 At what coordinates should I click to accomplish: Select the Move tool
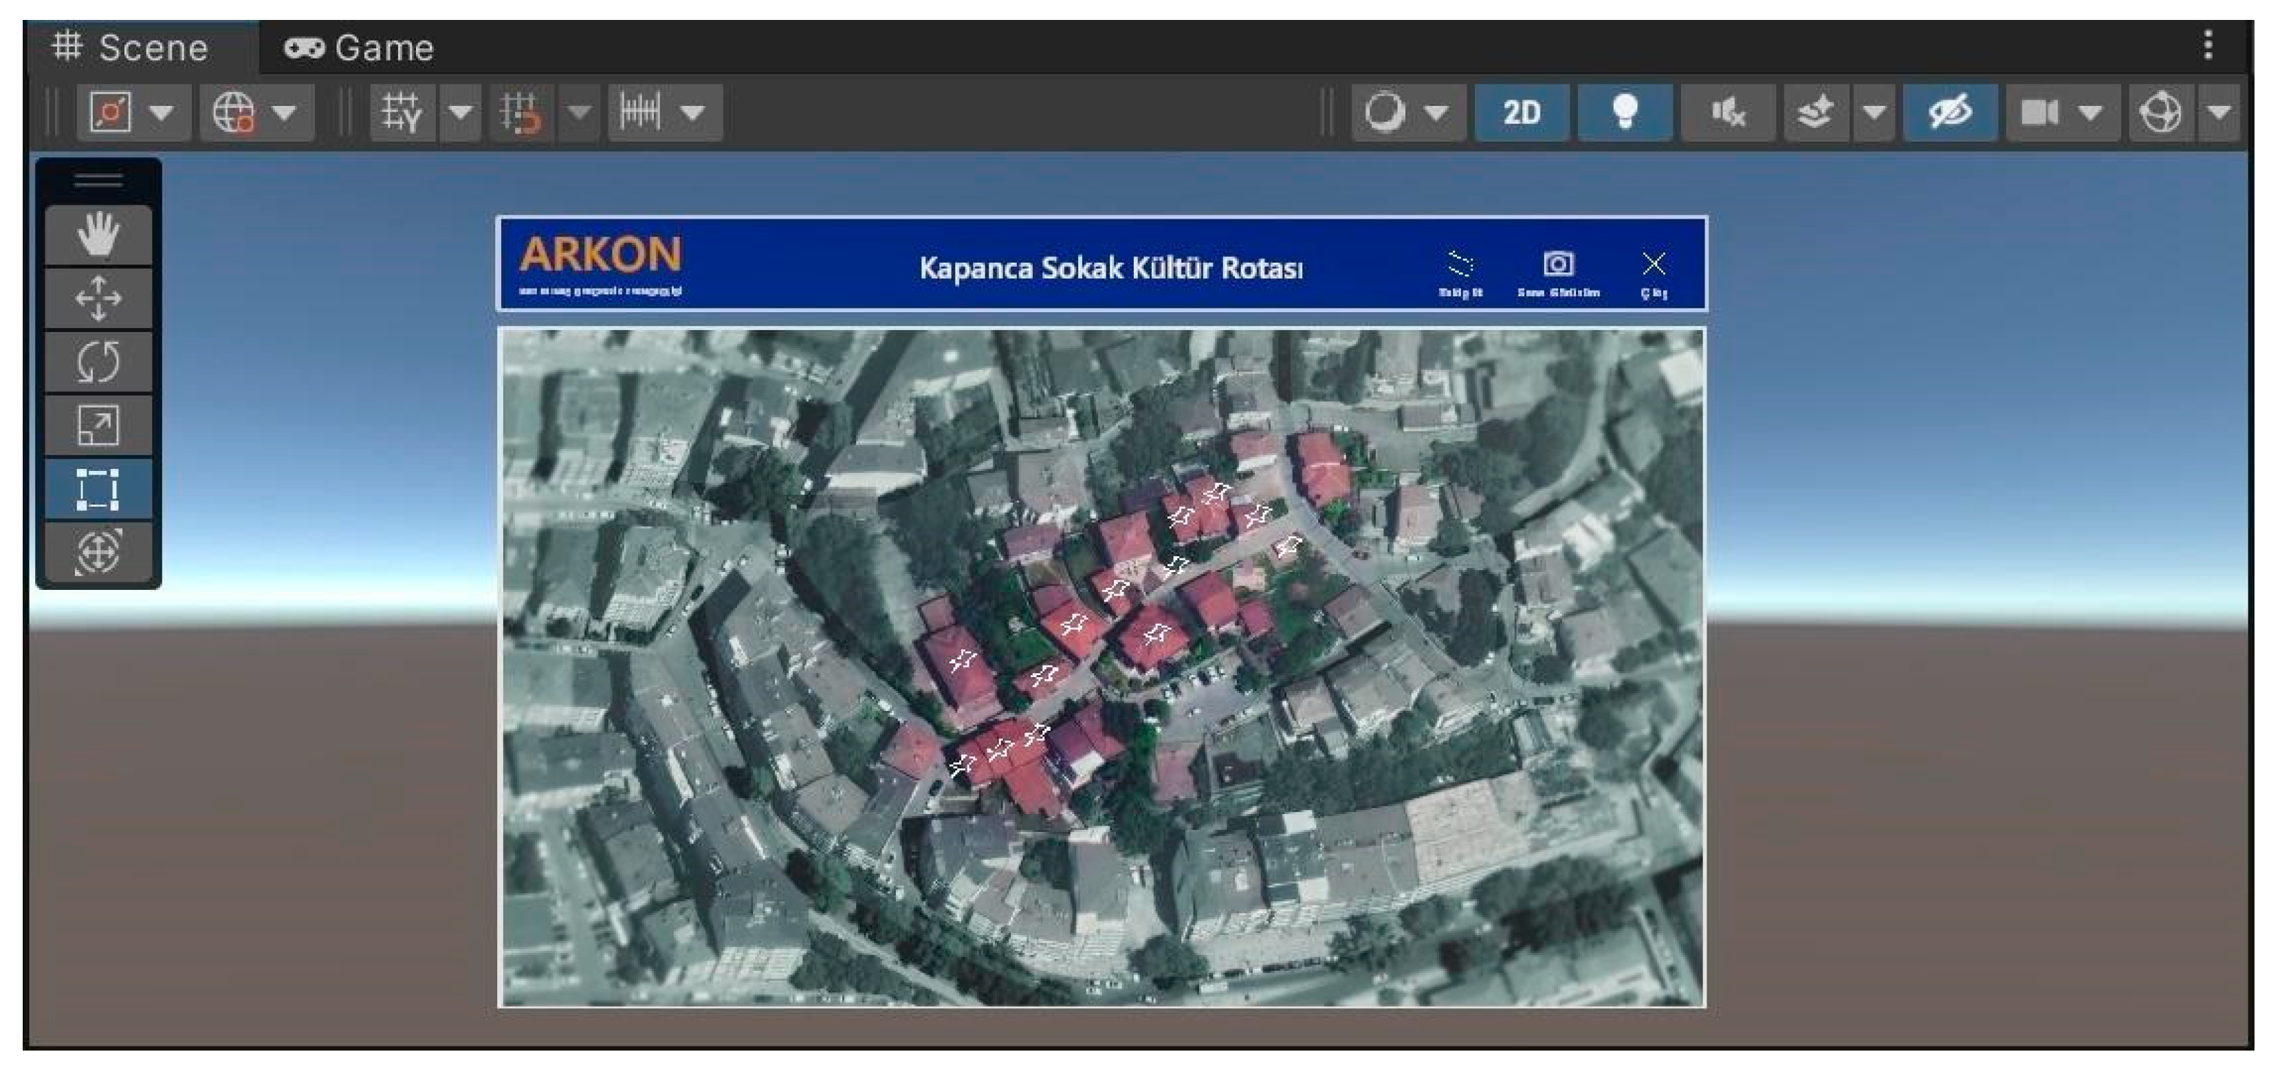(x=98, y=298)
